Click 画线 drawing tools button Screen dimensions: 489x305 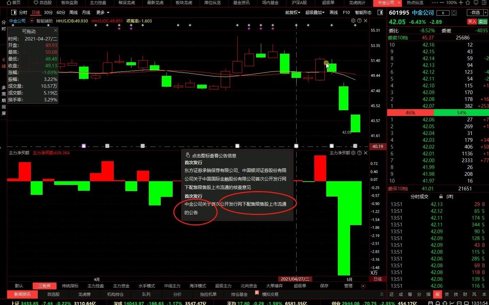pos(334,13)
